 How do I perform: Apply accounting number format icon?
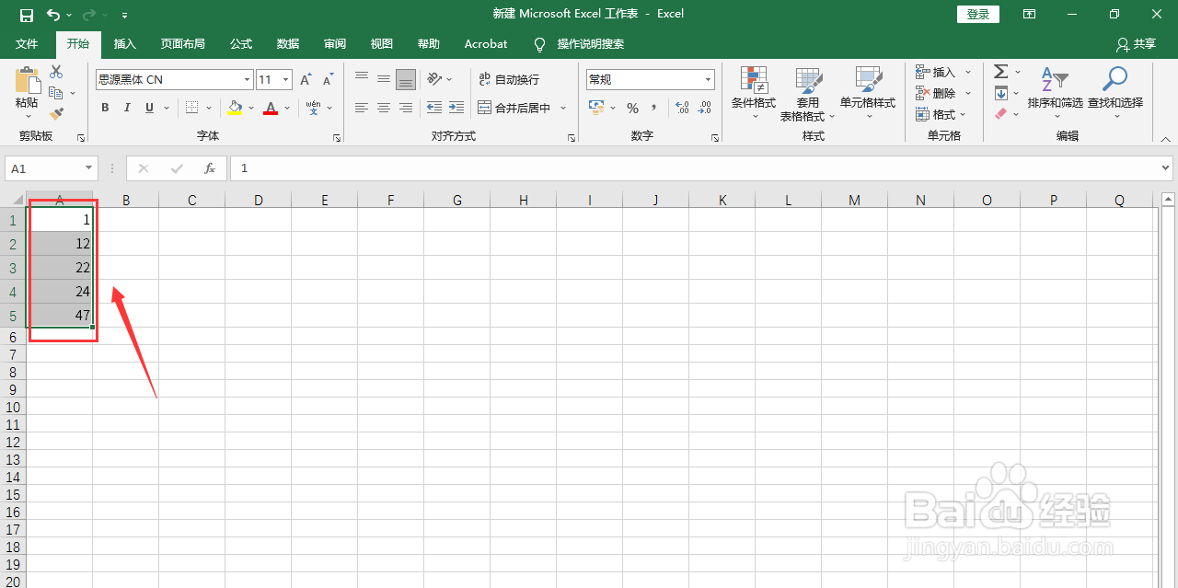coord(596,108)
